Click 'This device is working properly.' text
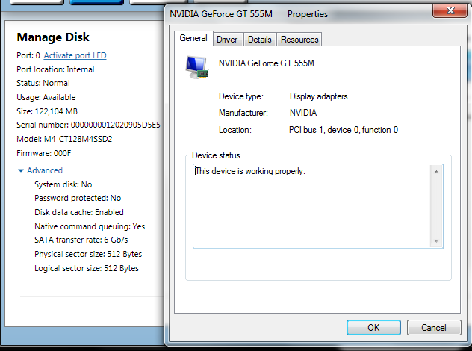The width and height of the screenshot is (472, 351). click(250, 171)
